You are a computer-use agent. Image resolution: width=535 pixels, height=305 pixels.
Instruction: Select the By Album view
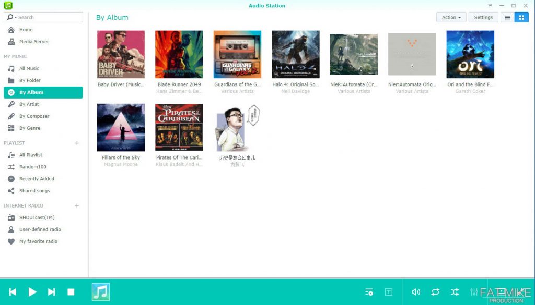point(43,92)
